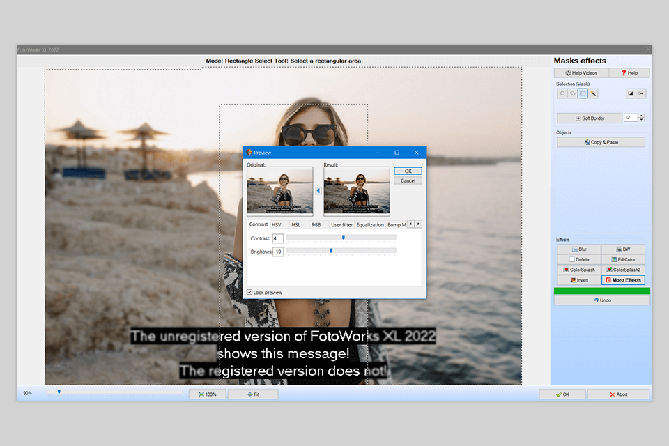Increase the Soft Border value with up arrow
The height and width of the screenshot is (446, 669).
pos(641,116)
